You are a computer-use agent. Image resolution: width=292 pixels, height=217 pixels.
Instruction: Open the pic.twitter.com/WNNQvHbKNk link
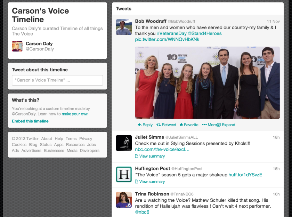[x=167, y=40]
